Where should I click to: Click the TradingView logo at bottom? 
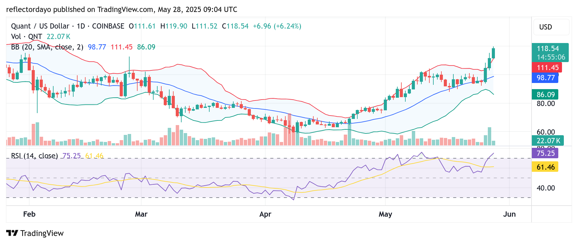[35, 233]
